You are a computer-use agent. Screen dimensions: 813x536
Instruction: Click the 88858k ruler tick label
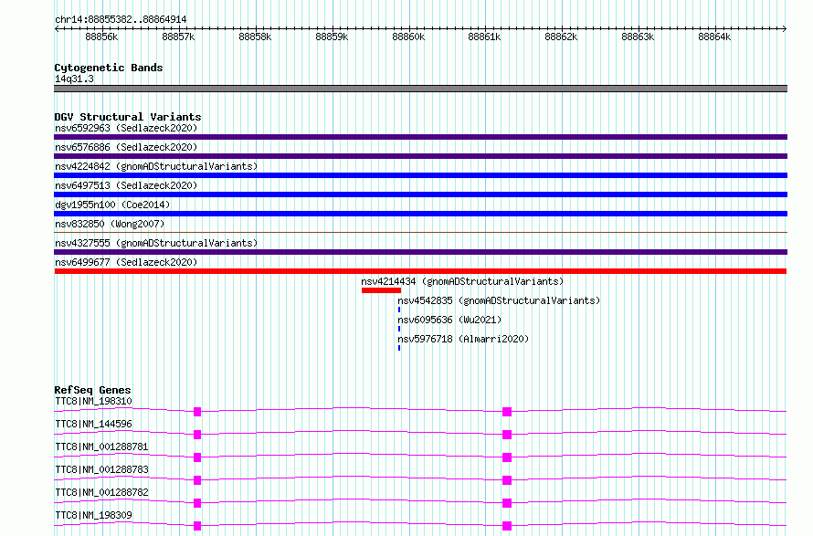point(255,37)
